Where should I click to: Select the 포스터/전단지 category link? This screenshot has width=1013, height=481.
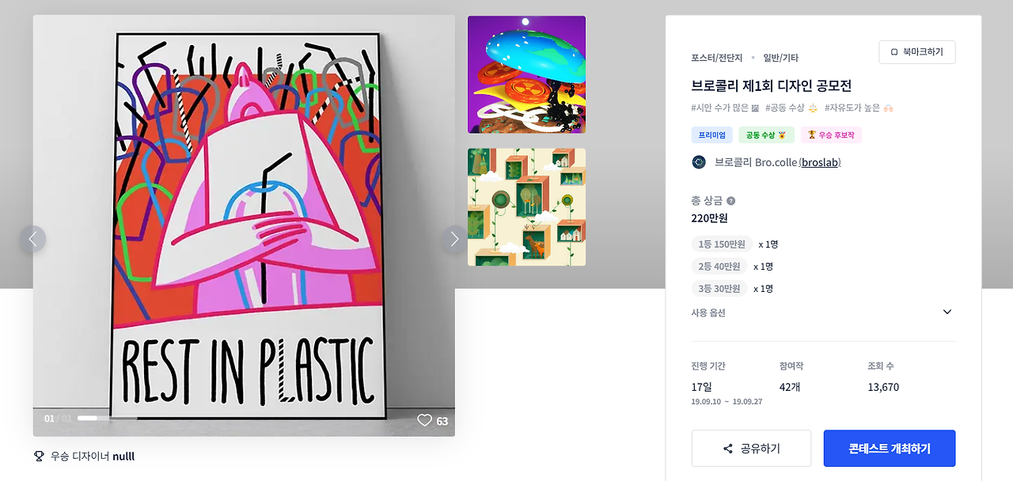[715, 58]
